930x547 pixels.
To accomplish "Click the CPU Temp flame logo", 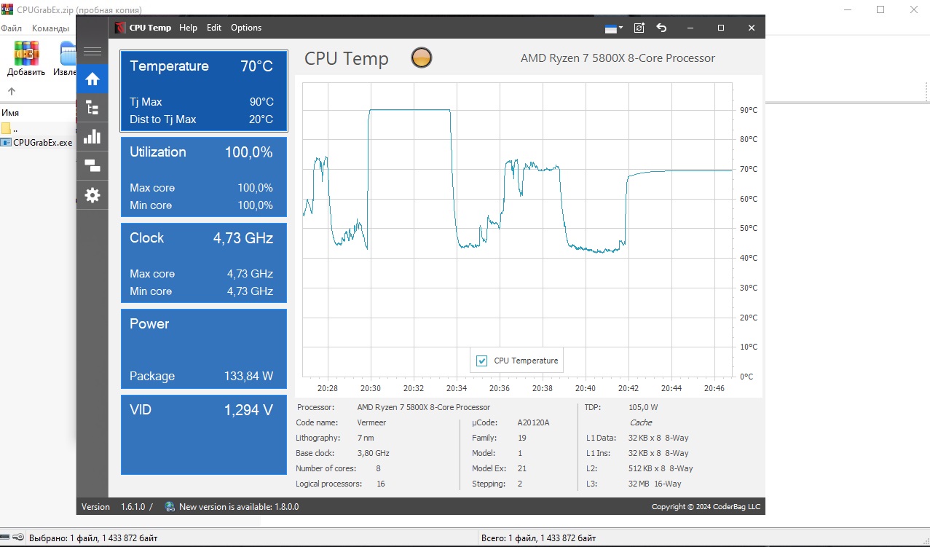I will [x=120, y=28].
